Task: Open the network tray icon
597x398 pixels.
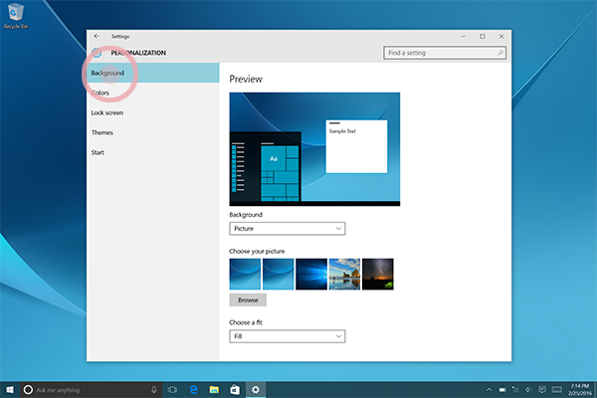Action: (515, 390)
